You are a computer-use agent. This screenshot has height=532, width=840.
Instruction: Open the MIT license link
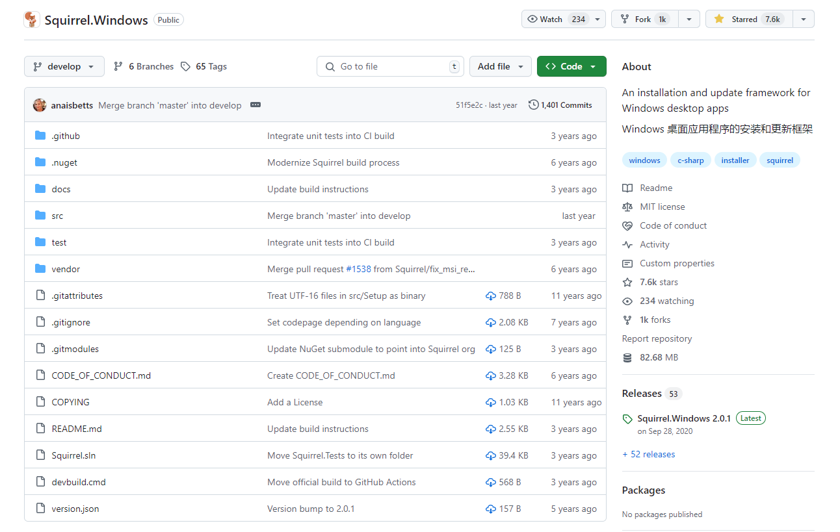click(662, 207)
